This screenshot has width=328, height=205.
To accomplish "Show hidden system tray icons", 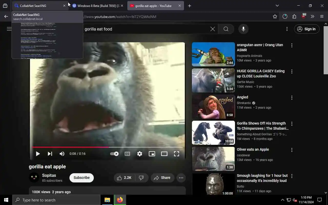I will point(283,200).
